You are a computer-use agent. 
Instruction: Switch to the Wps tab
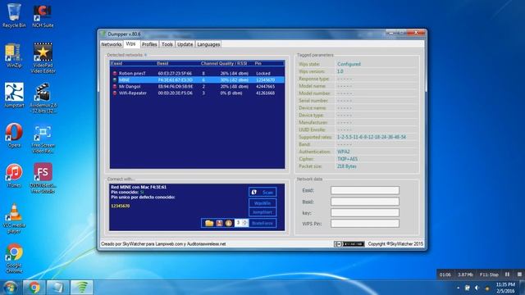(x=131, y=43)
